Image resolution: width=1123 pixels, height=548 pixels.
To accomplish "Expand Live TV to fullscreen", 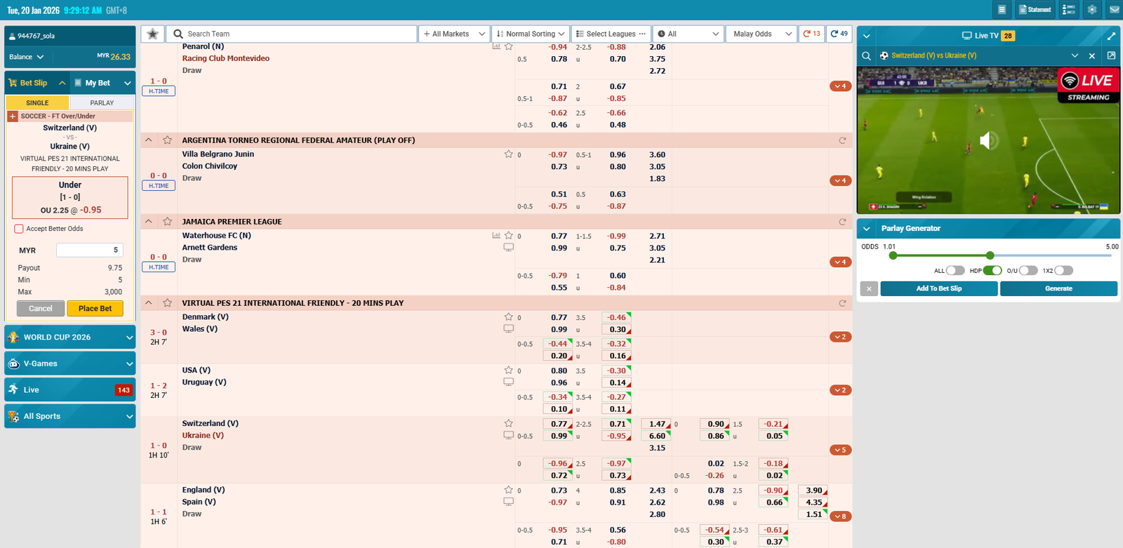I will (1111, 36).
